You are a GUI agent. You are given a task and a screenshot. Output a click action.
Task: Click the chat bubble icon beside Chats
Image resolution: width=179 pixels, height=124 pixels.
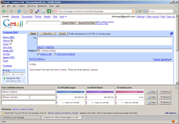(x=10, y=44)
